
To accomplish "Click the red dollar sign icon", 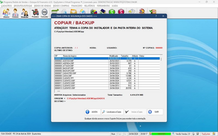I will 121,11.
